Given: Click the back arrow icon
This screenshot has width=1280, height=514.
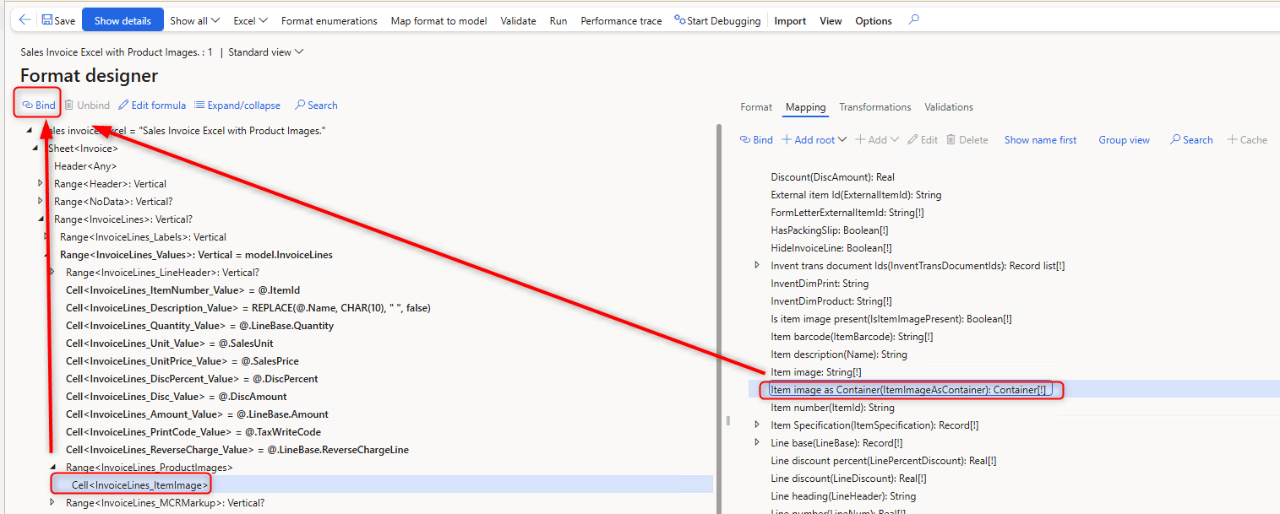Looking at the screenshot, I should click(x=25, y=20).
